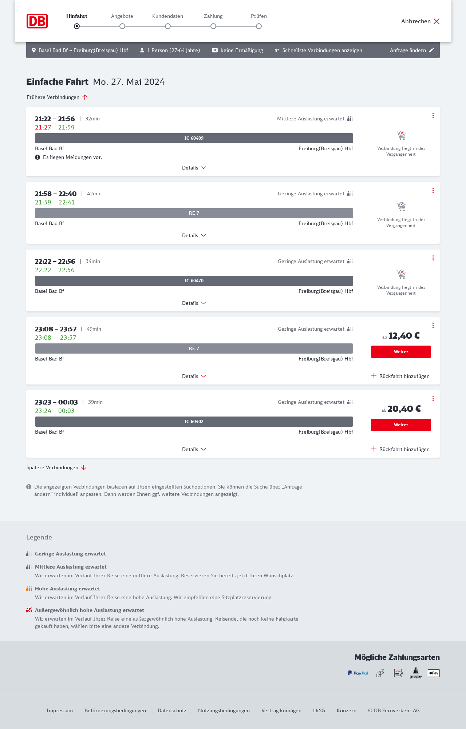
Task: Expand Details for the 23:23 IC 60402 connection
Action: pos(194,449)
